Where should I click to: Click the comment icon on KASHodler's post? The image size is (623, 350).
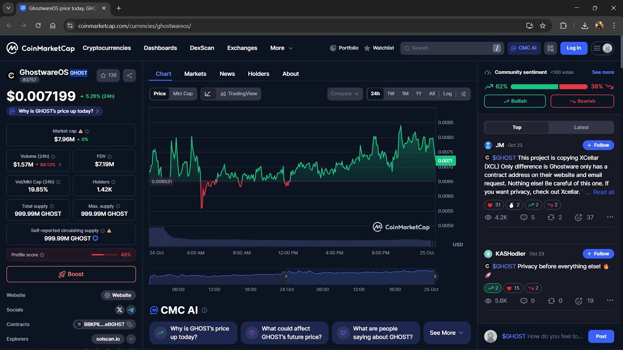524,301
